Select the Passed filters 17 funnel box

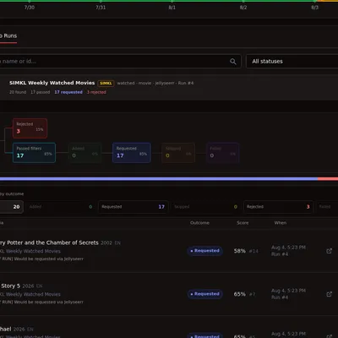[x=34, y=153]
